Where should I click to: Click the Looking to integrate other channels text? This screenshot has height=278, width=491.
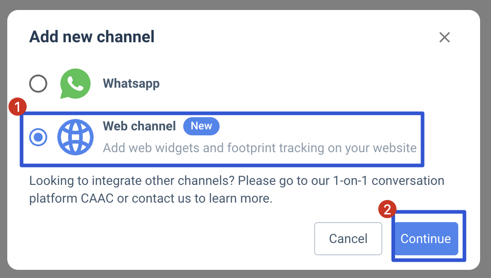132,181
